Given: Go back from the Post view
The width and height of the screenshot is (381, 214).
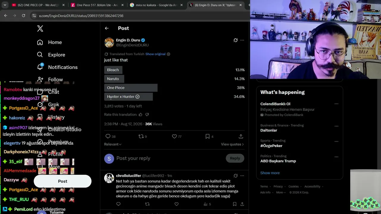Looking at the screenshot, I should coord(107,28).
